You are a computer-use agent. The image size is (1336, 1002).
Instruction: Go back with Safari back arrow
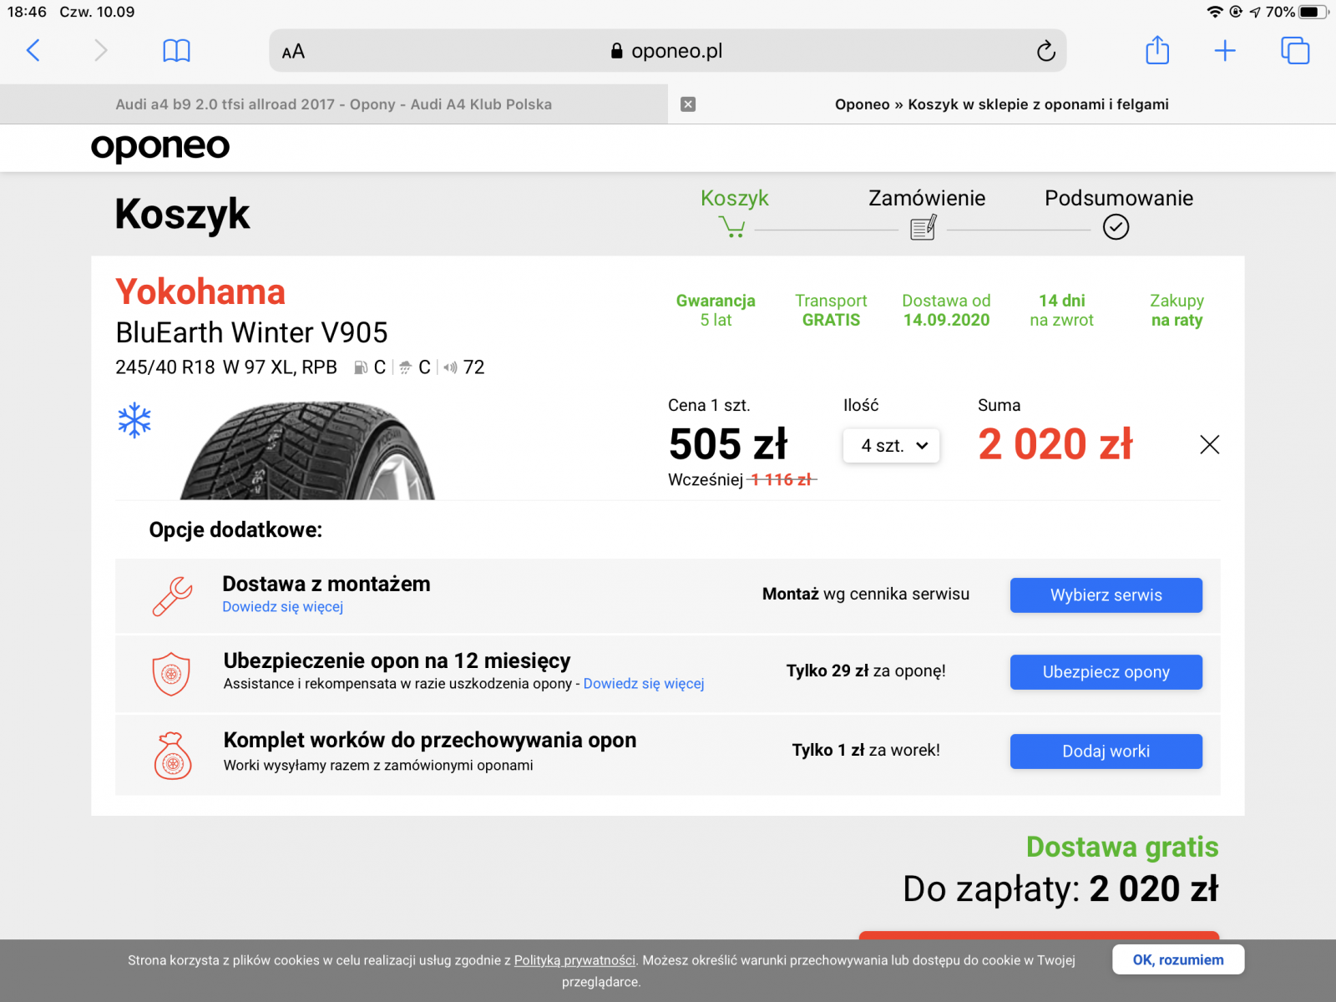(x=33, y=51)
